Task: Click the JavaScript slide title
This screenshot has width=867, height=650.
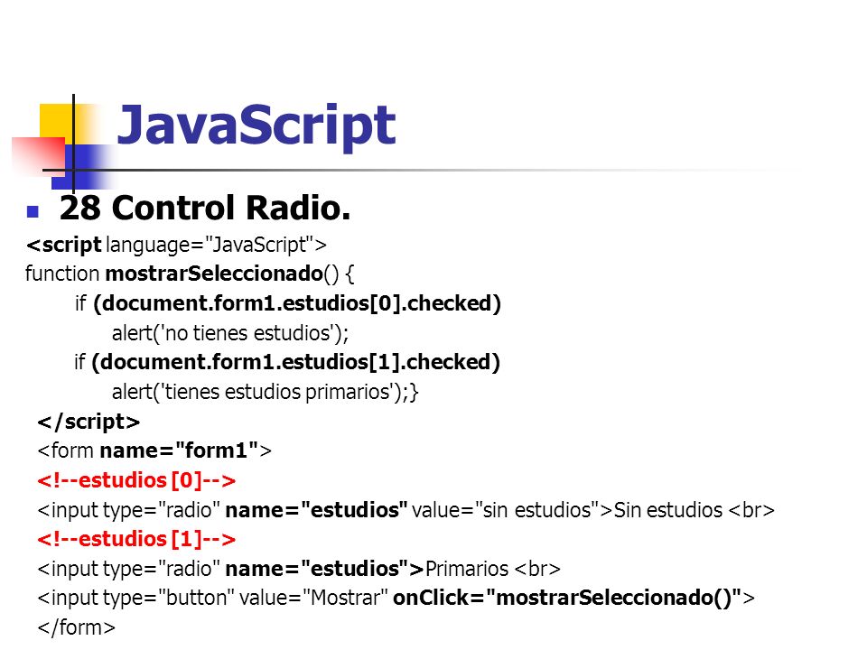Action: coord(256,126)
